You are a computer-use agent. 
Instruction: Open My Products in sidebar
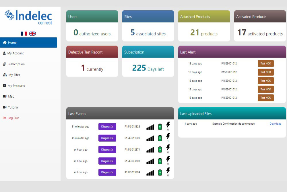(16, 86)
